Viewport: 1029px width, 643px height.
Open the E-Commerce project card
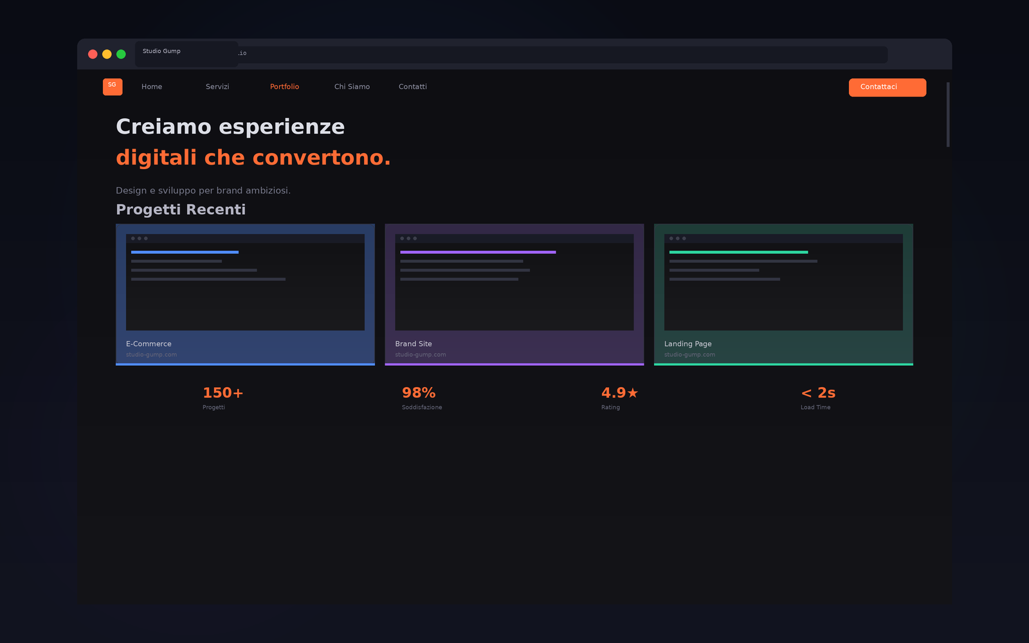tap(245, 294)
